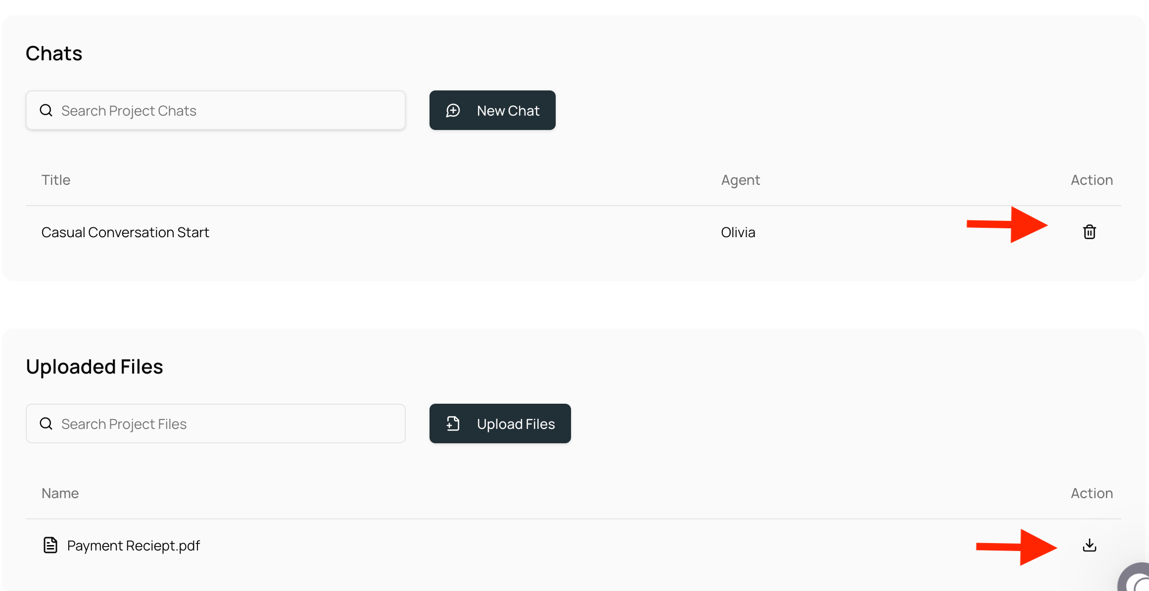The height and width of the screenshot is (591, 1149).
Task: Click the magnifier icon in Search Project Chats
Action: [x=46, y=110]
